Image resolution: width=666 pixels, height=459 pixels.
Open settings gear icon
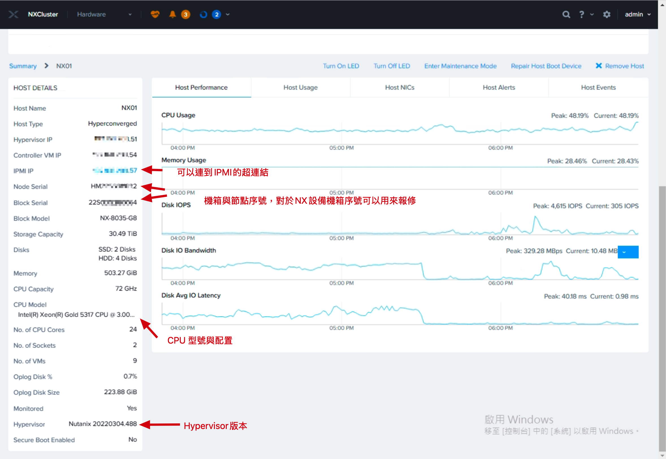tap(607, 14)
